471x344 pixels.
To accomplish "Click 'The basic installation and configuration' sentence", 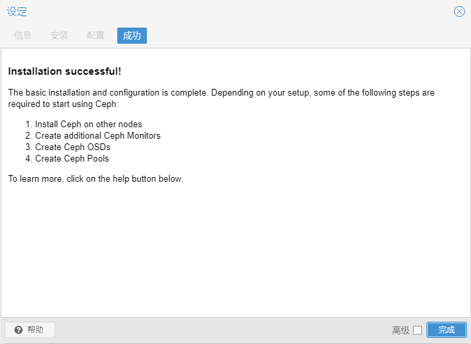I will (108, 92).
